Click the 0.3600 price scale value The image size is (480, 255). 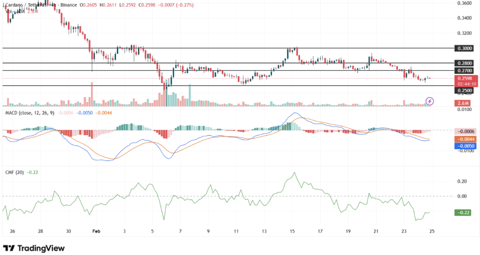click(464, 3)
